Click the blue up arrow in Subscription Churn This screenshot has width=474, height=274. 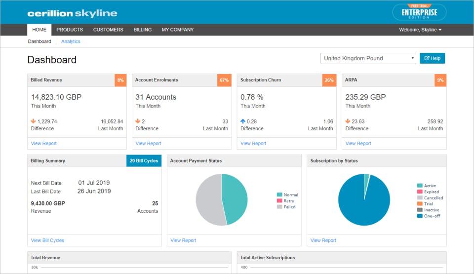[243, 121]
